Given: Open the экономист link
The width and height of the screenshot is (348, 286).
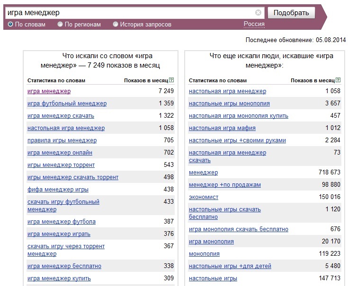Looking at the screenshot, I should 204,197.
